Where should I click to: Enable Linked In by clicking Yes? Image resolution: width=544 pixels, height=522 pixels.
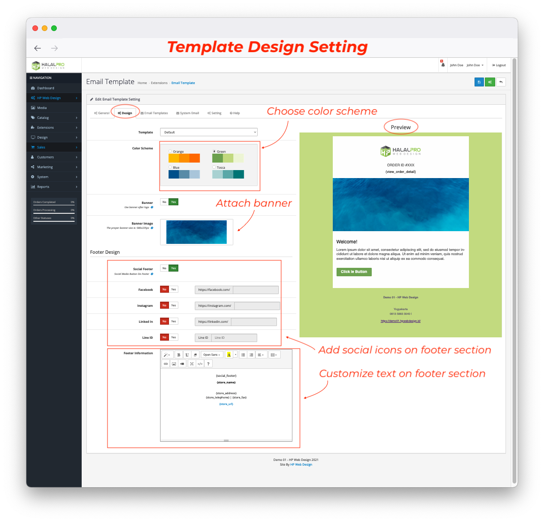click(x=174, y=321)
